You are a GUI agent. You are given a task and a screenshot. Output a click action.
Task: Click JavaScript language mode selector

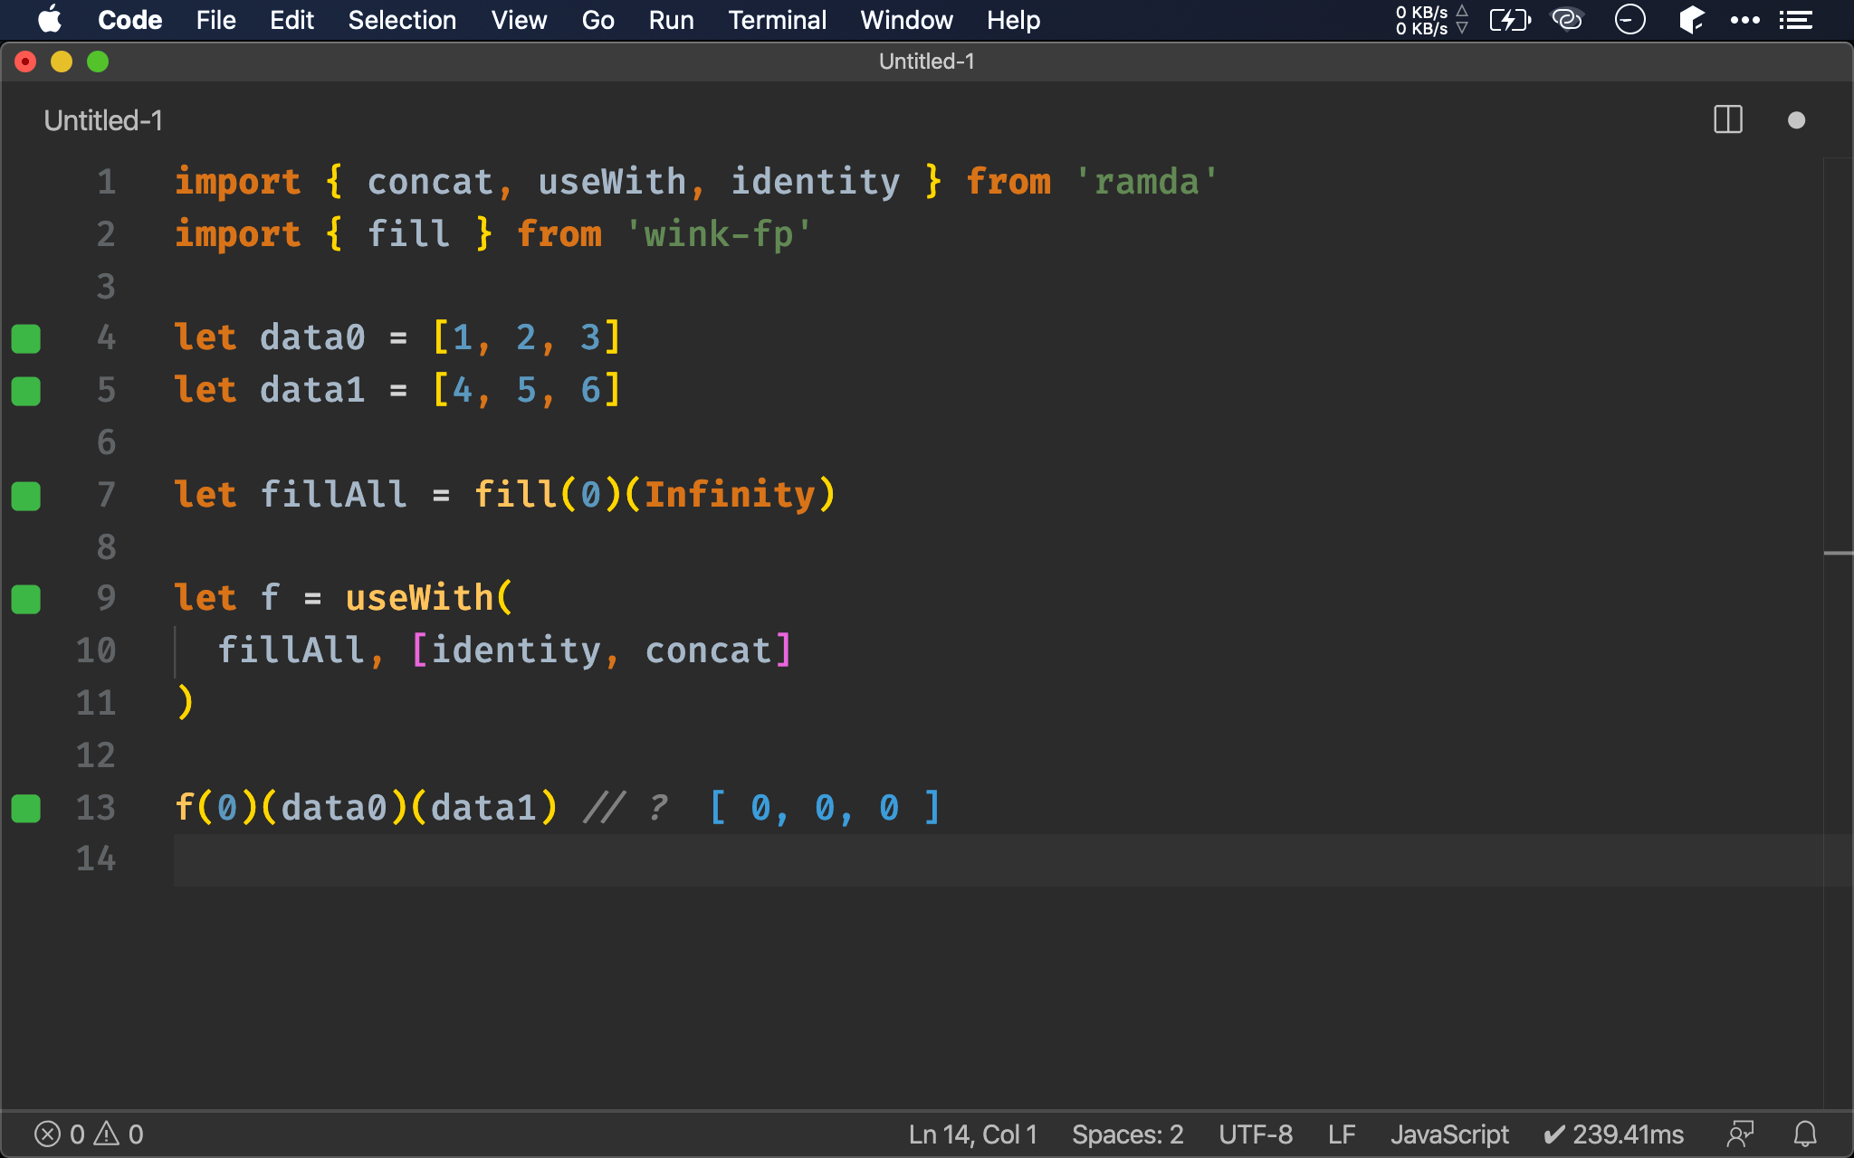(1449, 1134)
